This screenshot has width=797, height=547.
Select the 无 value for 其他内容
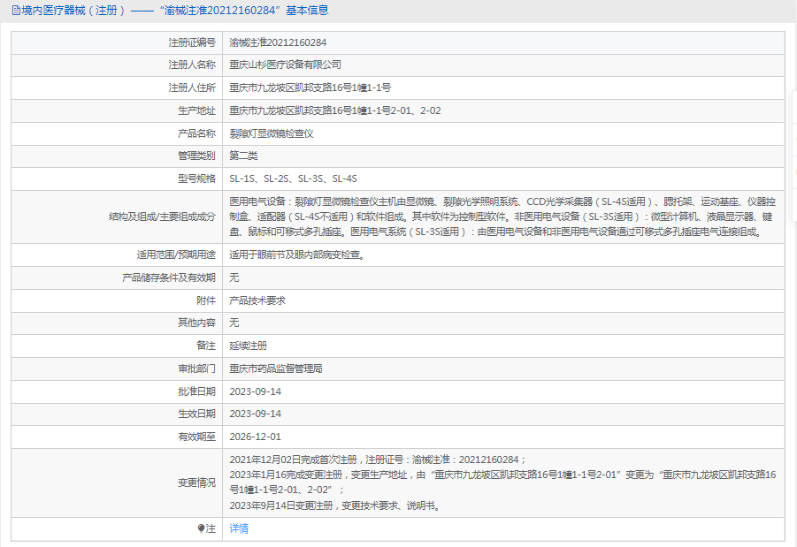pos(234,323)
